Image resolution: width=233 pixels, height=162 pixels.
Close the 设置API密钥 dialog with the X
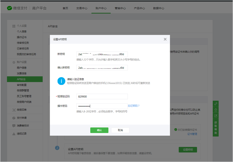[165, 39]
